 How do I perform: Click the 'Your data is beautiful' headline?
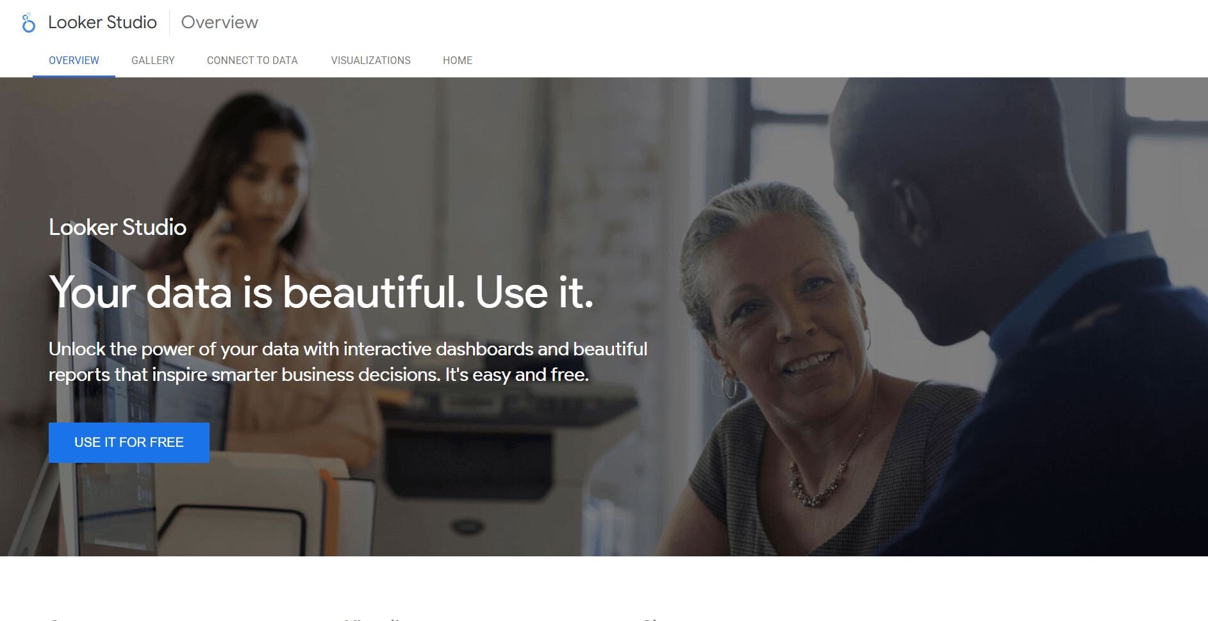pos(321,292)
